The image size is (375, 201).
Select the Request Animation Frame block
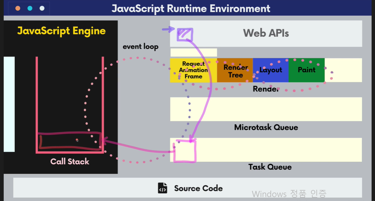[194, 70]
